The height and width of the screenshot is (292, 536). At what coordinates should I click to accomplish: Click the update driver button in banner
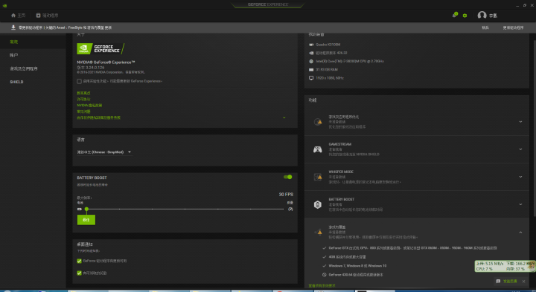click(513, 27)
